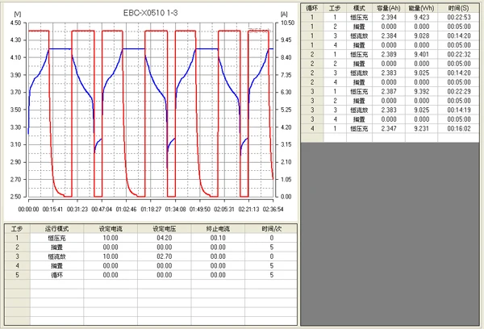This screenshot has height=329, width=484.
Task: Select the set voltage cell 02.70
Action: [x=165, y=256]
